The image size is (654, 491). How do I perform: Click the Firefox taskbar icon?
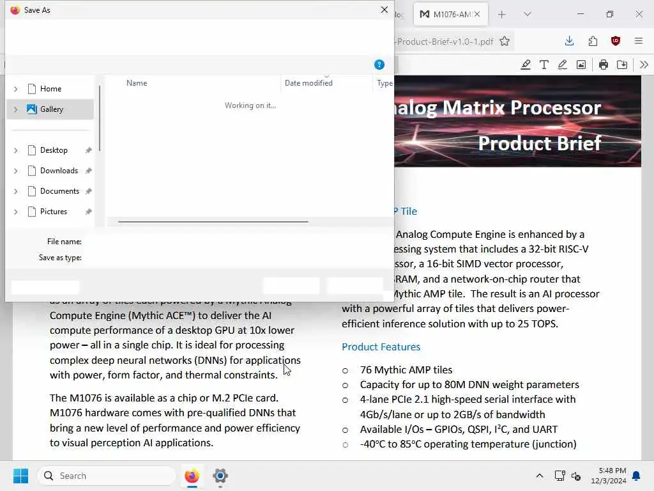[192, 476]
